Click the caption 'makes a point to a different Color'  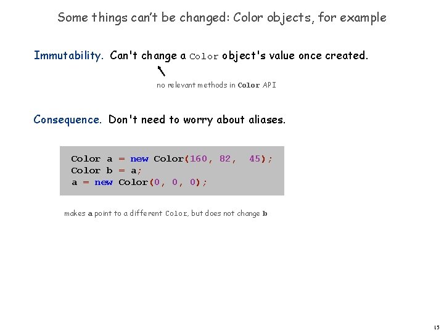(x=126, y=213)
